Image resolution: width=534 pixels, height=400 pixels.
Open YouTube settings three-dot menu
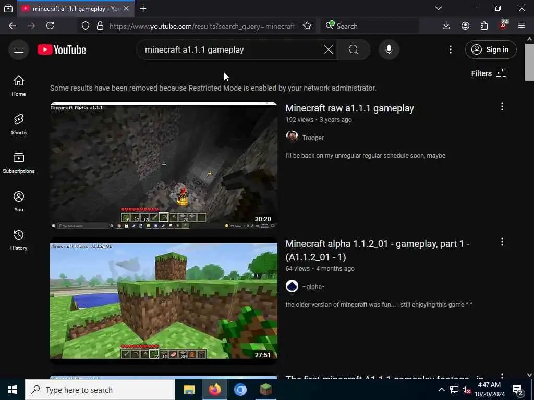pos(450,49)
